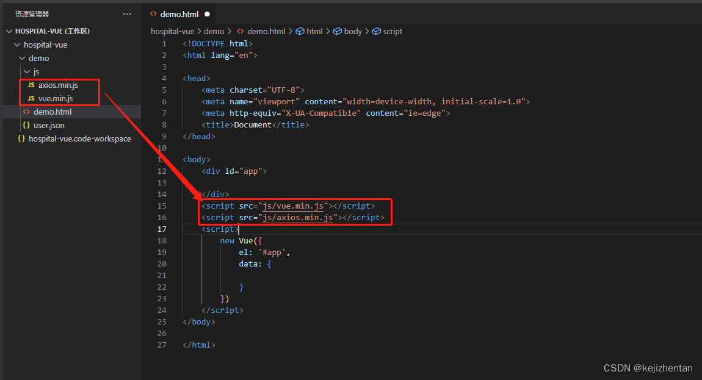Click body symbol in the breadcrumb
This screenshot has height=380, width=702.
(x=353, y=31)
